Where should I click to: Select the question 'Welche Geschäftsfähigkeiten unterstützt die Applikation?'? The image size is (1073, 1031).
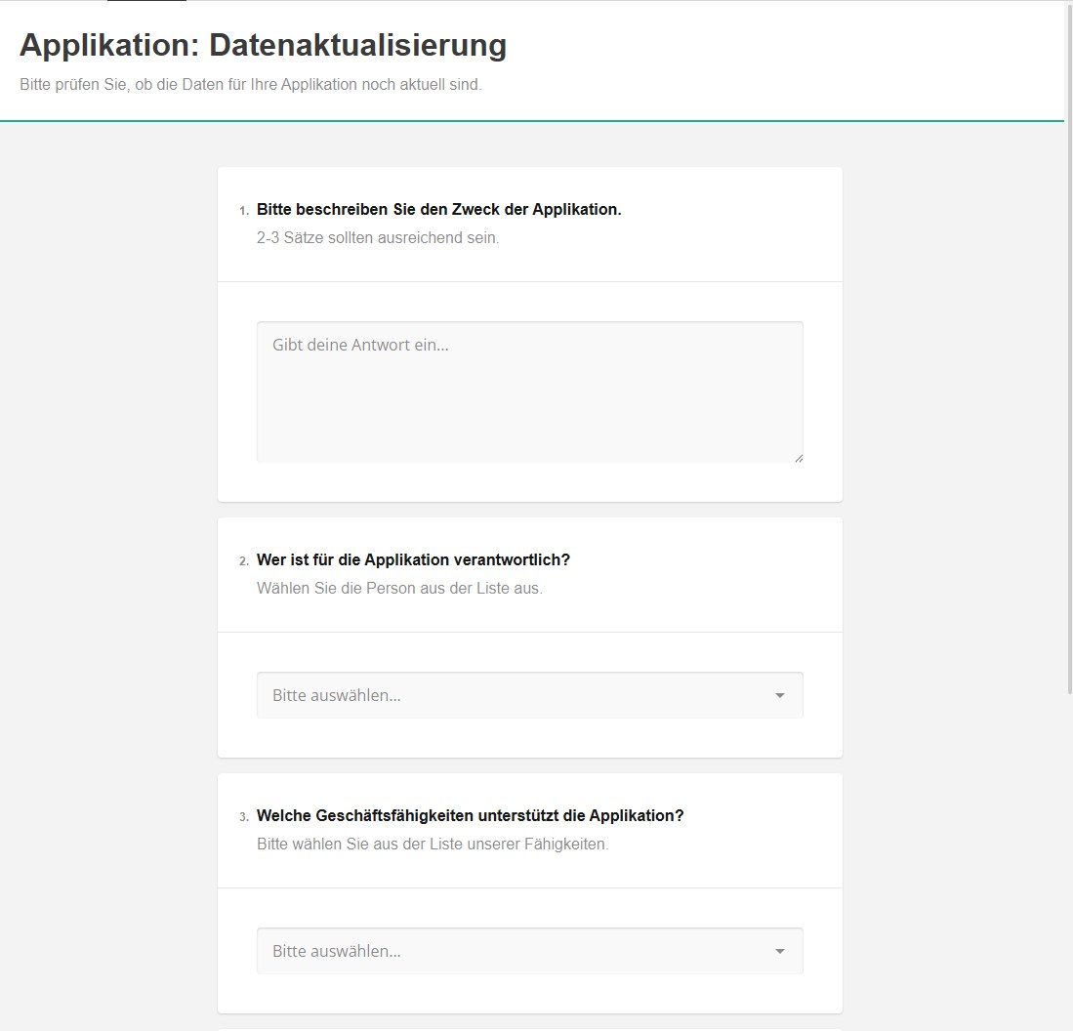(x=470, y=815)
